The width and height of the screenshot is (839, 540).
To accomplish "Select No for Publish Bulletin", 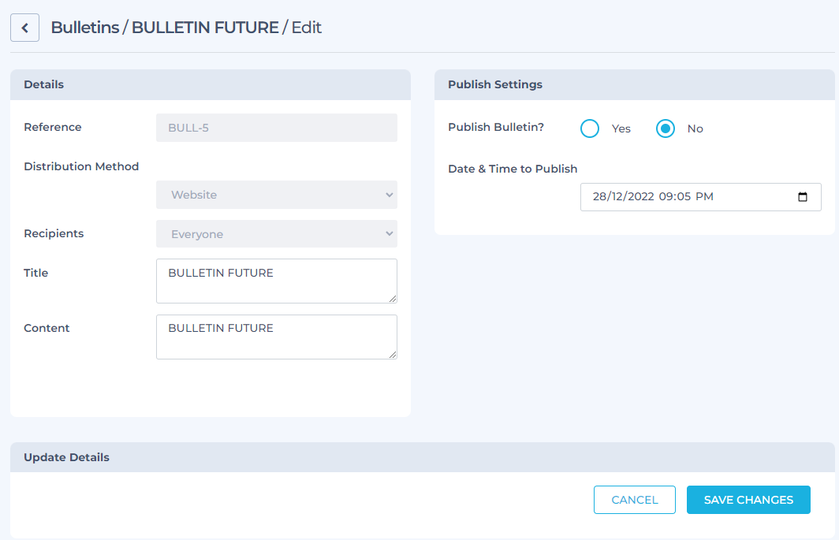I will (666, 128).
